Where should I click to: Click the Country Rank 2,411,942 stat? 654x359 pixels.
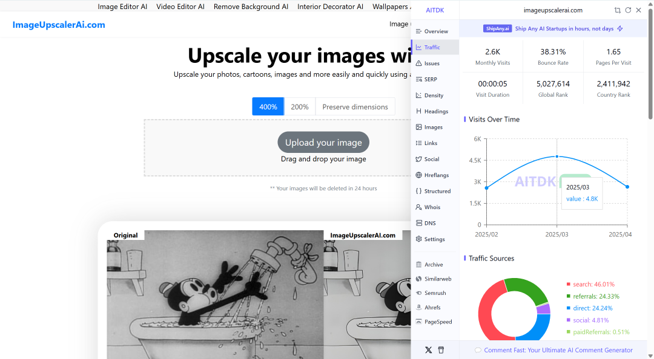point(613,89)
